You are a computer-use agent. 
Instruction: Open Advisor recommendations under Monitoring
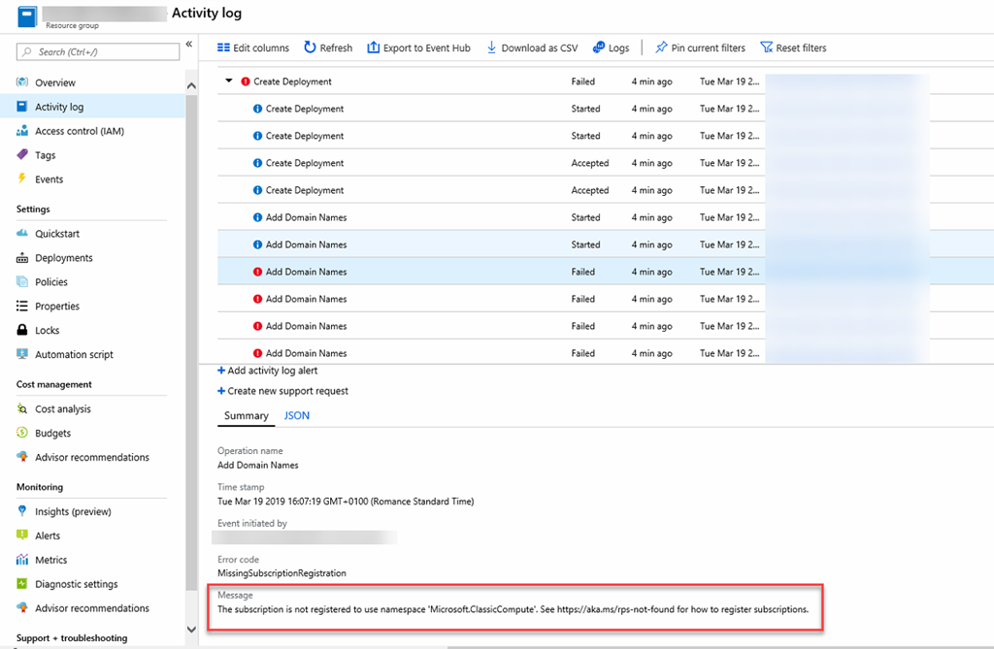[92, 608]
